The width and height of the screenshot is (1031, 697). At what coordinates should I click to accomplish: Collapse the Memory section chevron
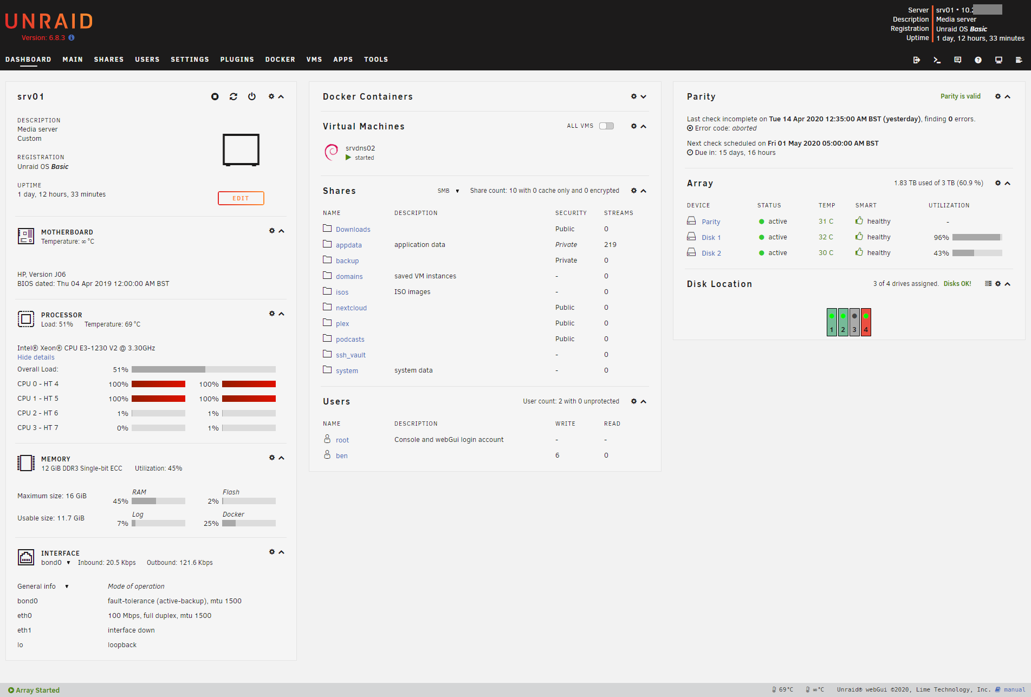click(282, 458)
